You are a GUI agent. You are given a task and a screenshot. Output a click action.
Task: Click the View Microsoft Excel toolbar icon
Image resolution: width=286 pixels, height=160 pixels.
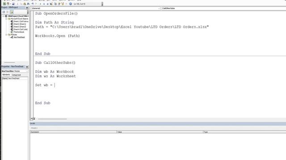pos(4,4)
